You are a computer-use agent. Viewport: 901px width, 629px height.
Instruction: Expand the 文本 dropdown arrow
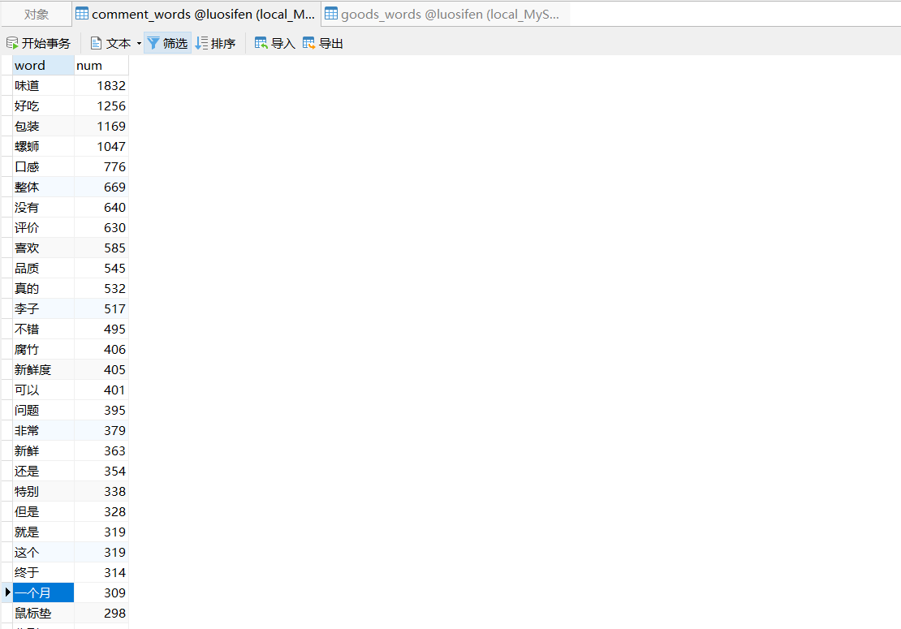(x=139, y=43)
